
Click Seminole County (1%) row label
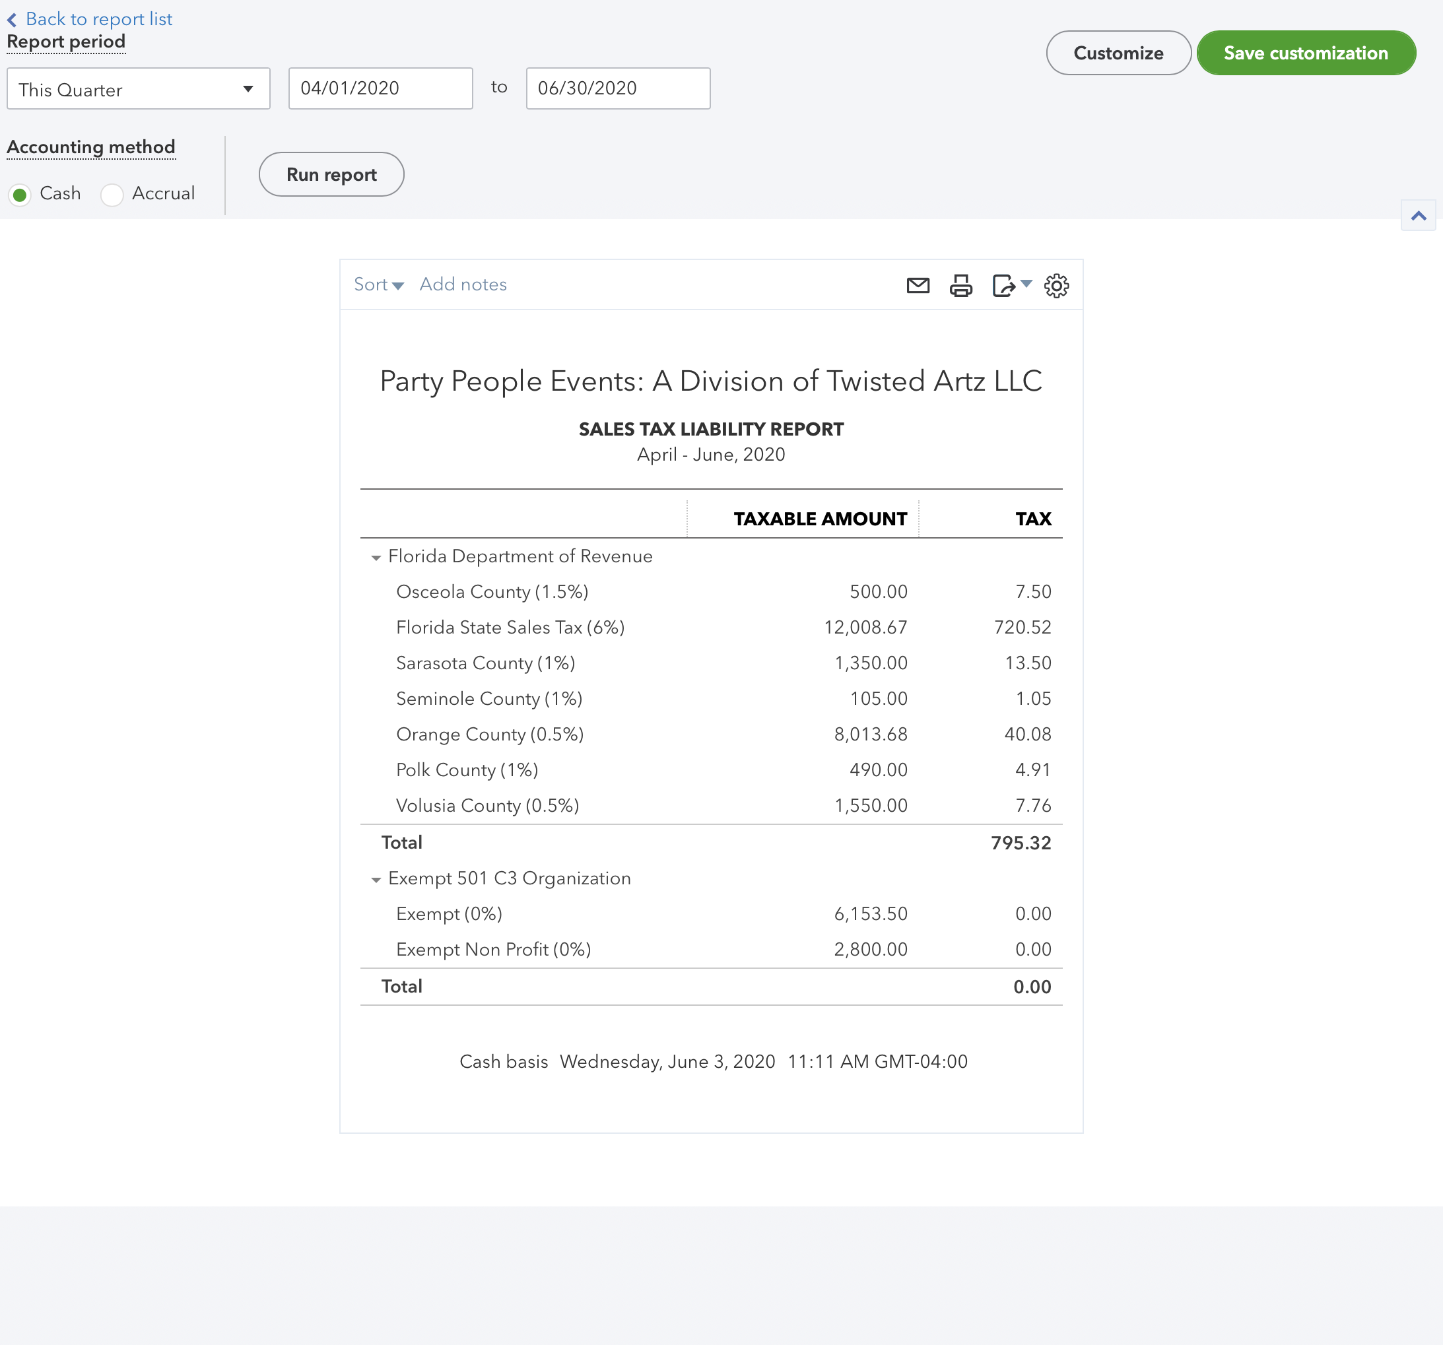[489, 699]
